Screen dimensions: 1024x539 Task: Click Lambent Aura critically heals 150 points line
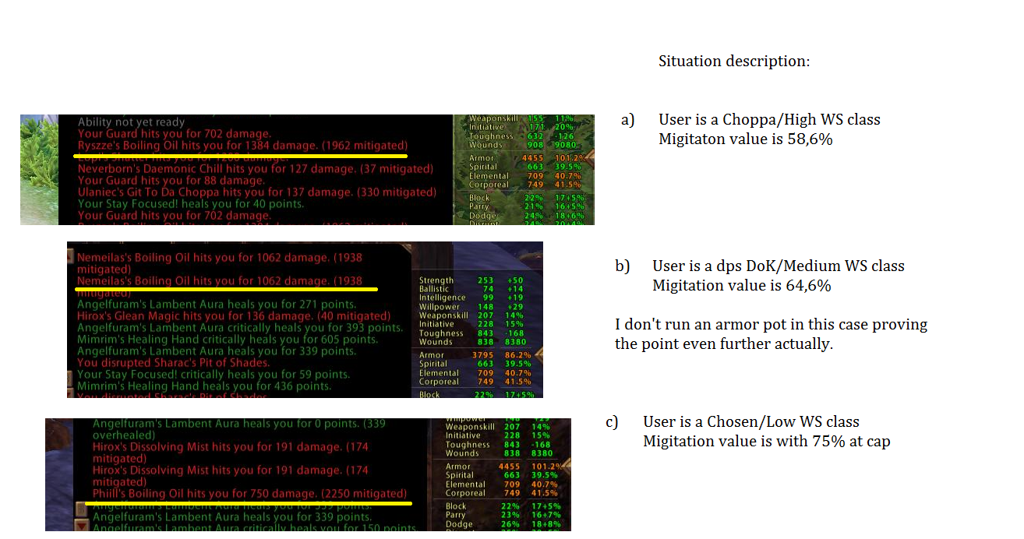[x=254, y=528]
